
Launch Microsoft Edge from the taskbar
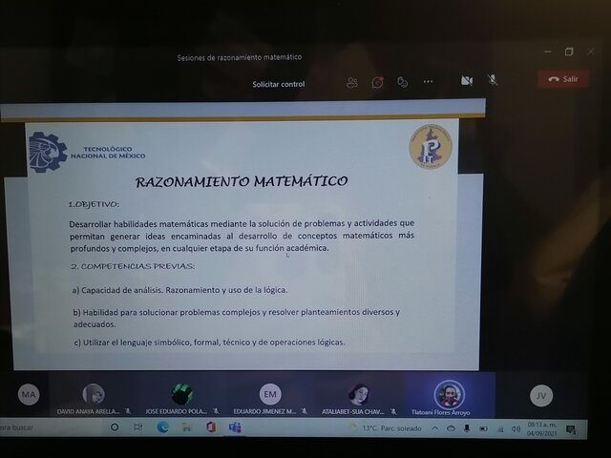tap(162, 427)
